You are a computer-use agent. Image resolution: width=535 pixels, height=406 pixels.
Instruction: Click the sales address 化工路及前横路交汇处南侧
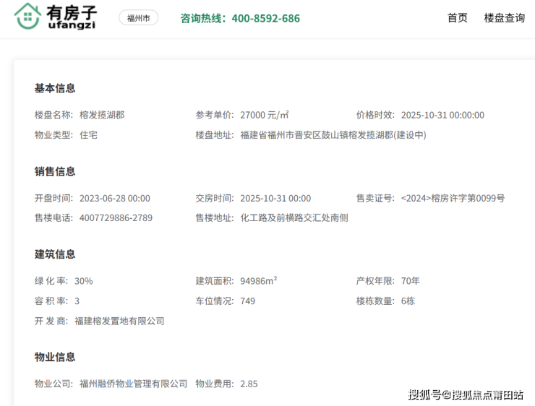click(x=294, y=217)
